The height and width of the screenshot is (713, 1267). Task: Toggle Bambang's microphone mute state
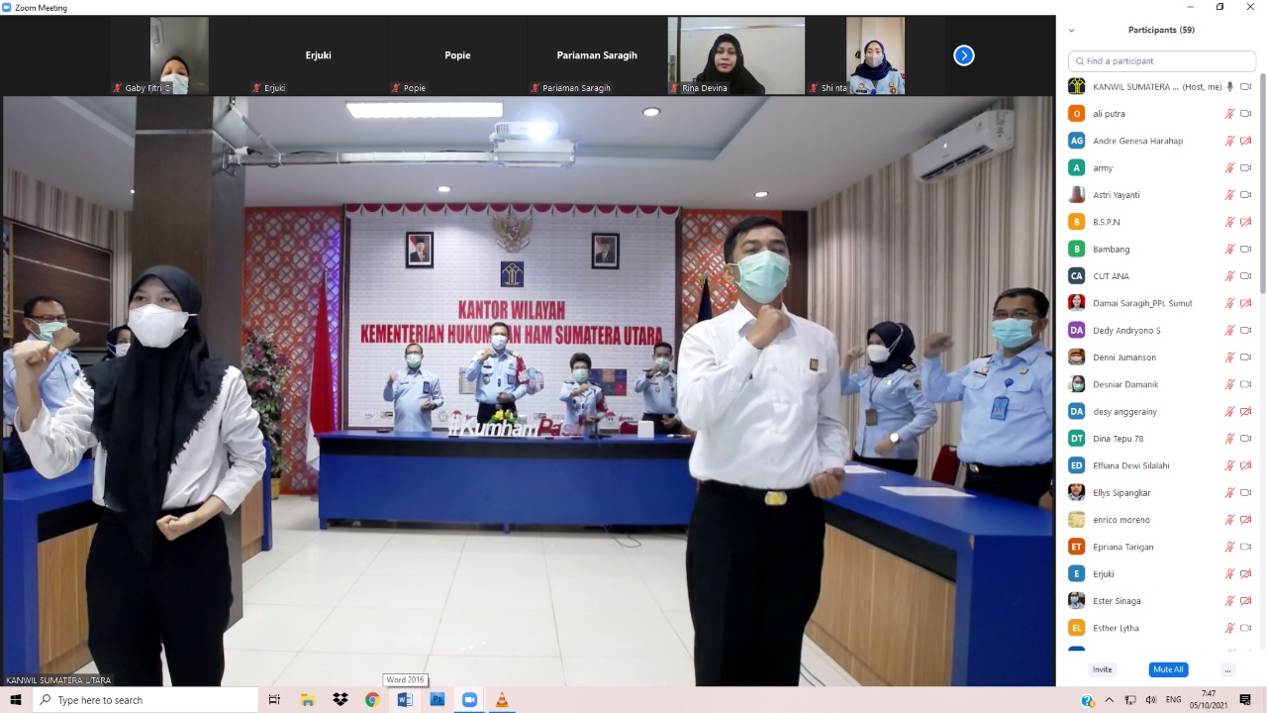[1229, 250]
